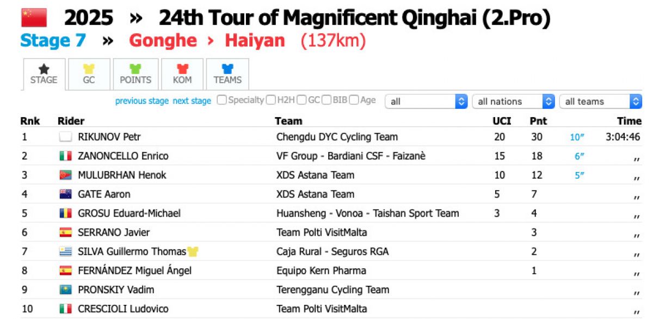Open the 'all nations' dropdown

(513, 102)
